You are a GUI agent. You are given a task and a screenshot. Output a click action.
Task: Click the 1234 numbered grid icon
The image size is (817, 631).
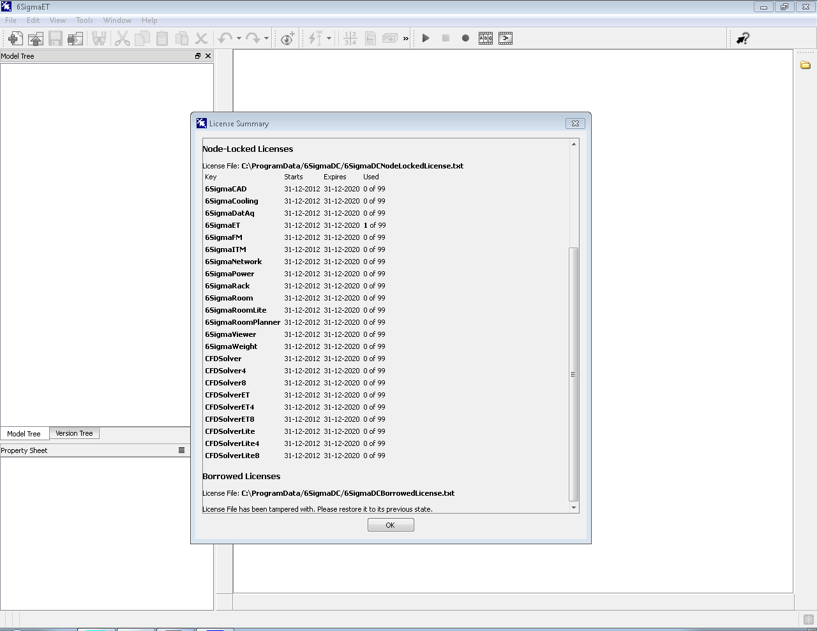click(x=350, y=38)
